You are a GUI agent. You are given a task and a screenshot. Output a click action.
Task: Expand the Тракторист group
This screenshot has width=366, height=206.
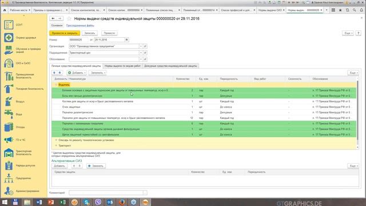tap(56, 145)
